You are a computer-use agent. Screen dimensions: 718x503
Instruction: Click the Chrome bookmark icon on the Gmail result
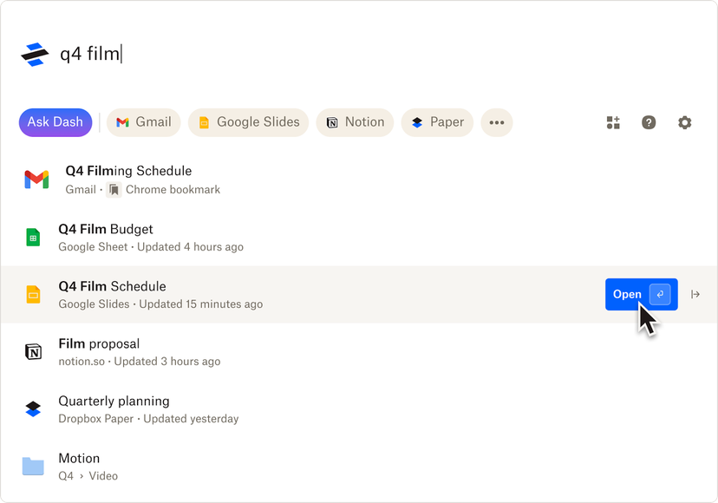pyautogui.click(x=114, y=189)
